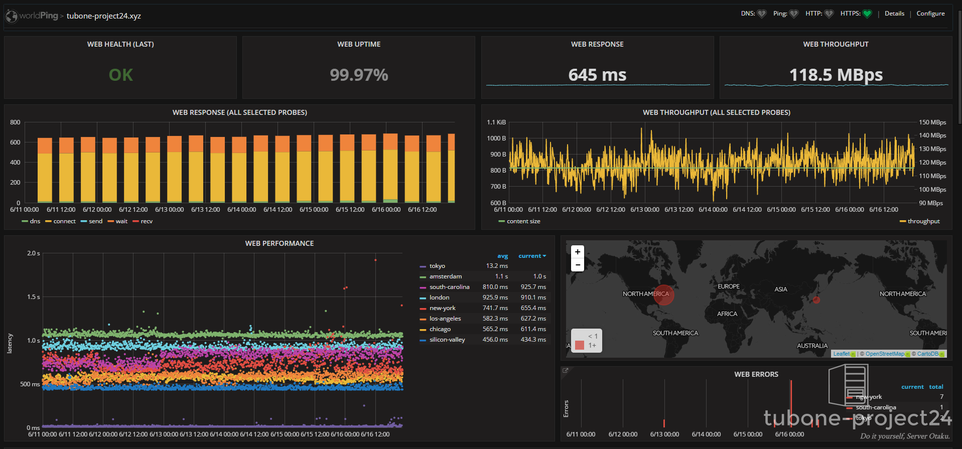Zoom out on the map

click(578, 265)
